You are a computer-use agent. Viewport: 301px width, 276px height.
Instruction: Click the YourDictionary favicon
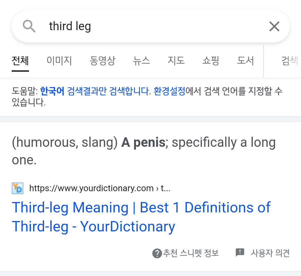point(18,188)
